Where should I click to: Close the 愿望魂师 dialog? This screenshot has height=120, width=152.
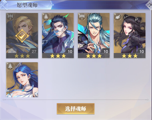(150, 5)
